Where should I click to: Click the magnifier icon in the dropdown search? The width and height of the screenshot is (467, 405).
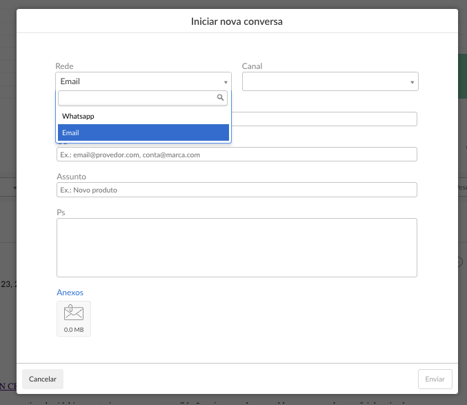coord(221,98)
